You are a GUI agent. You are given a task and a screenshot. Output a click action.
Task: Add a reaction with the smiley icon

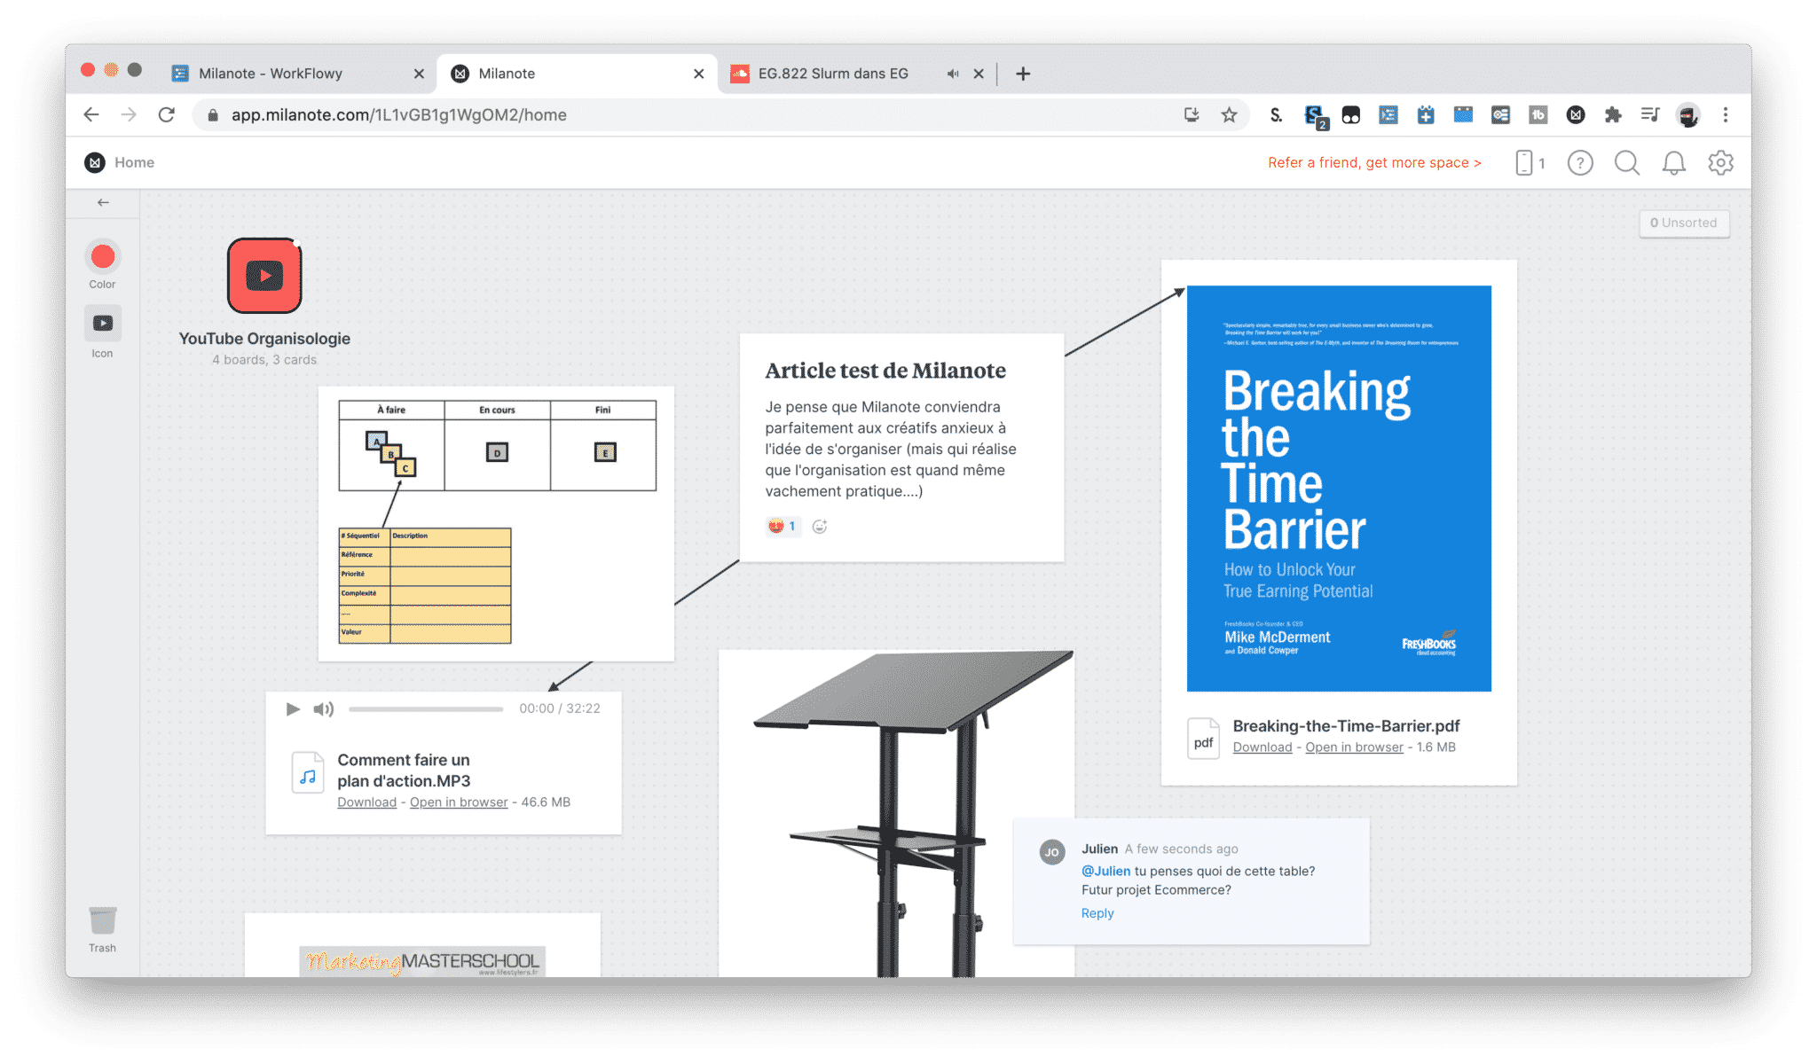(820, 527)
